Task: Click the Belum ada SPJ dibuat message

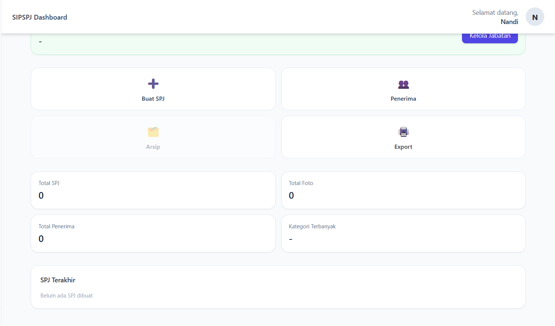Action: point(67,296)
